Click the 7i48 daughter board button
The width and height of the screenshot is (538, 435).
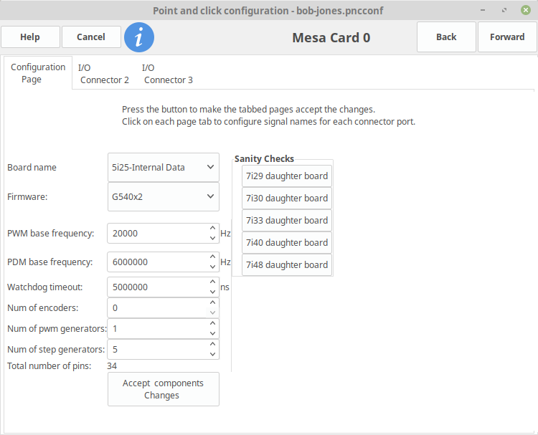coord(287,265)
